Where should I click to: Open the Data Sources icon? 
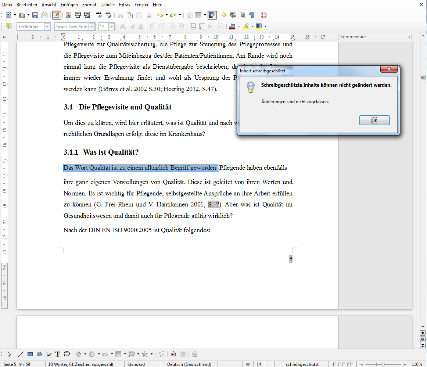(x=243, y=15)
